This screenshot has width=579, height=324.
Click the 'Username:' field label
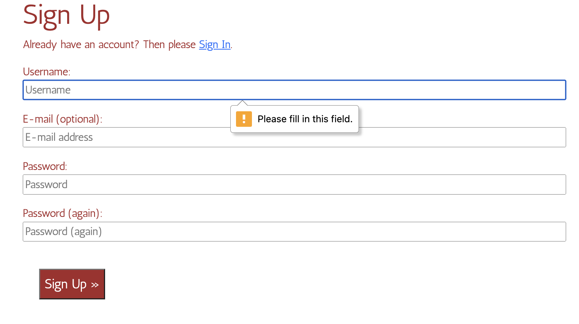tap(47, 72)
